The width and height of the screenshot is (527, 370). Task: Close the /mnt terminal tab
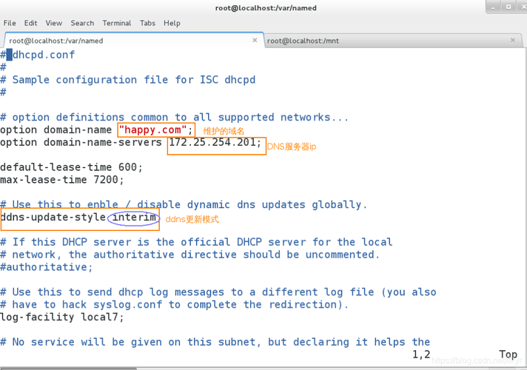(x=512, y=40)
